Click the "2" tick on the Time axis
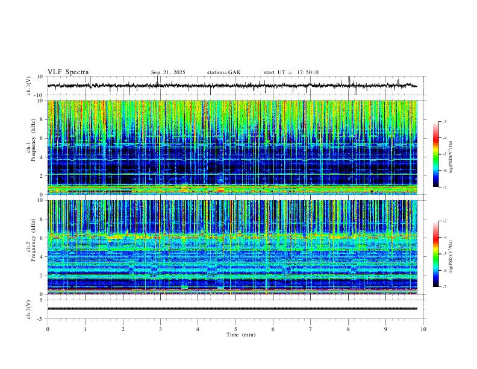The width and height of the screenshot is (477, 369). coord(123,329)
